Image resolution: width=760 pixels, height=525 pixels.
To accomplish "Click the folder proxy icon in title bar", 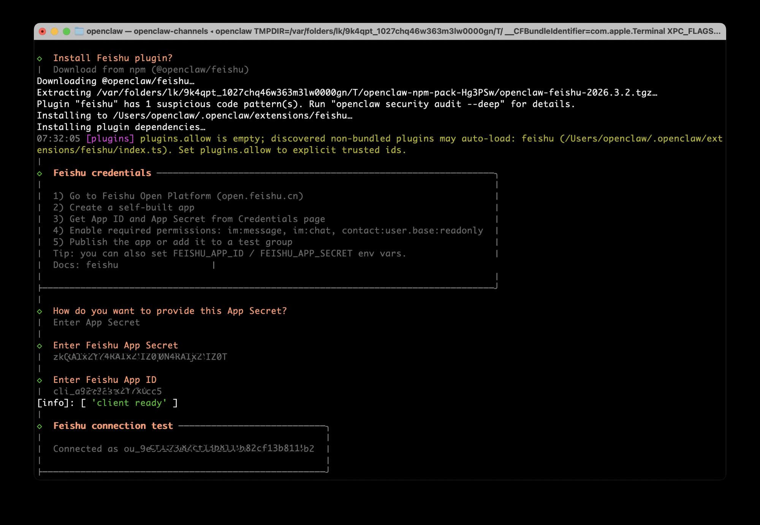I will click(79, 31).
